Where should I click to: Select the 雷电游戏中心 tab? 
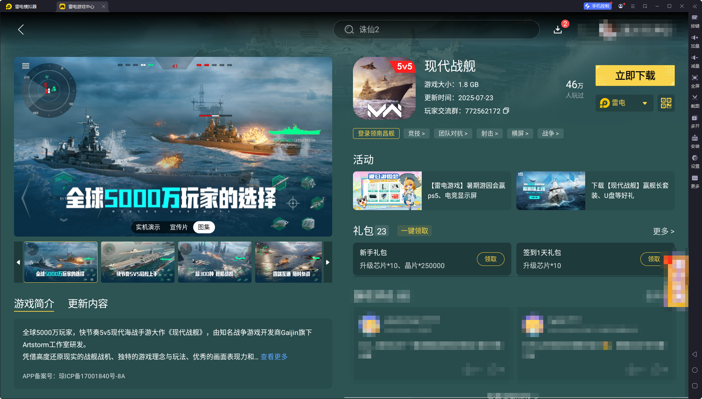pos(81,6)
